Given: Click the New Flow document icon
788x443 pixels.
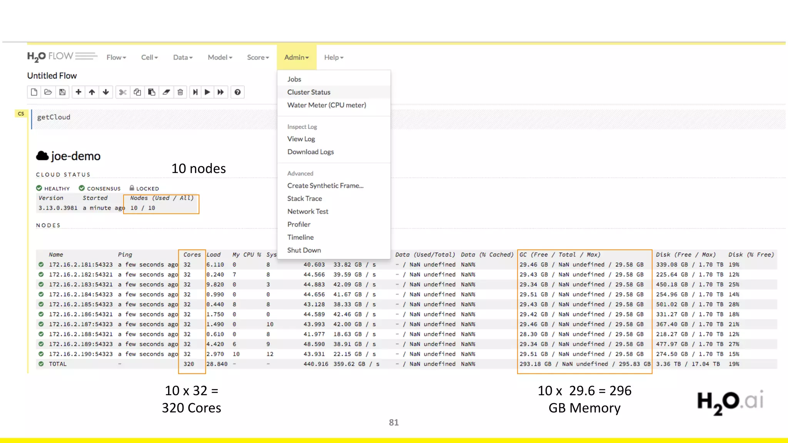Looking at the screenshot, I should pyautogui.click(x=34, y=92).
